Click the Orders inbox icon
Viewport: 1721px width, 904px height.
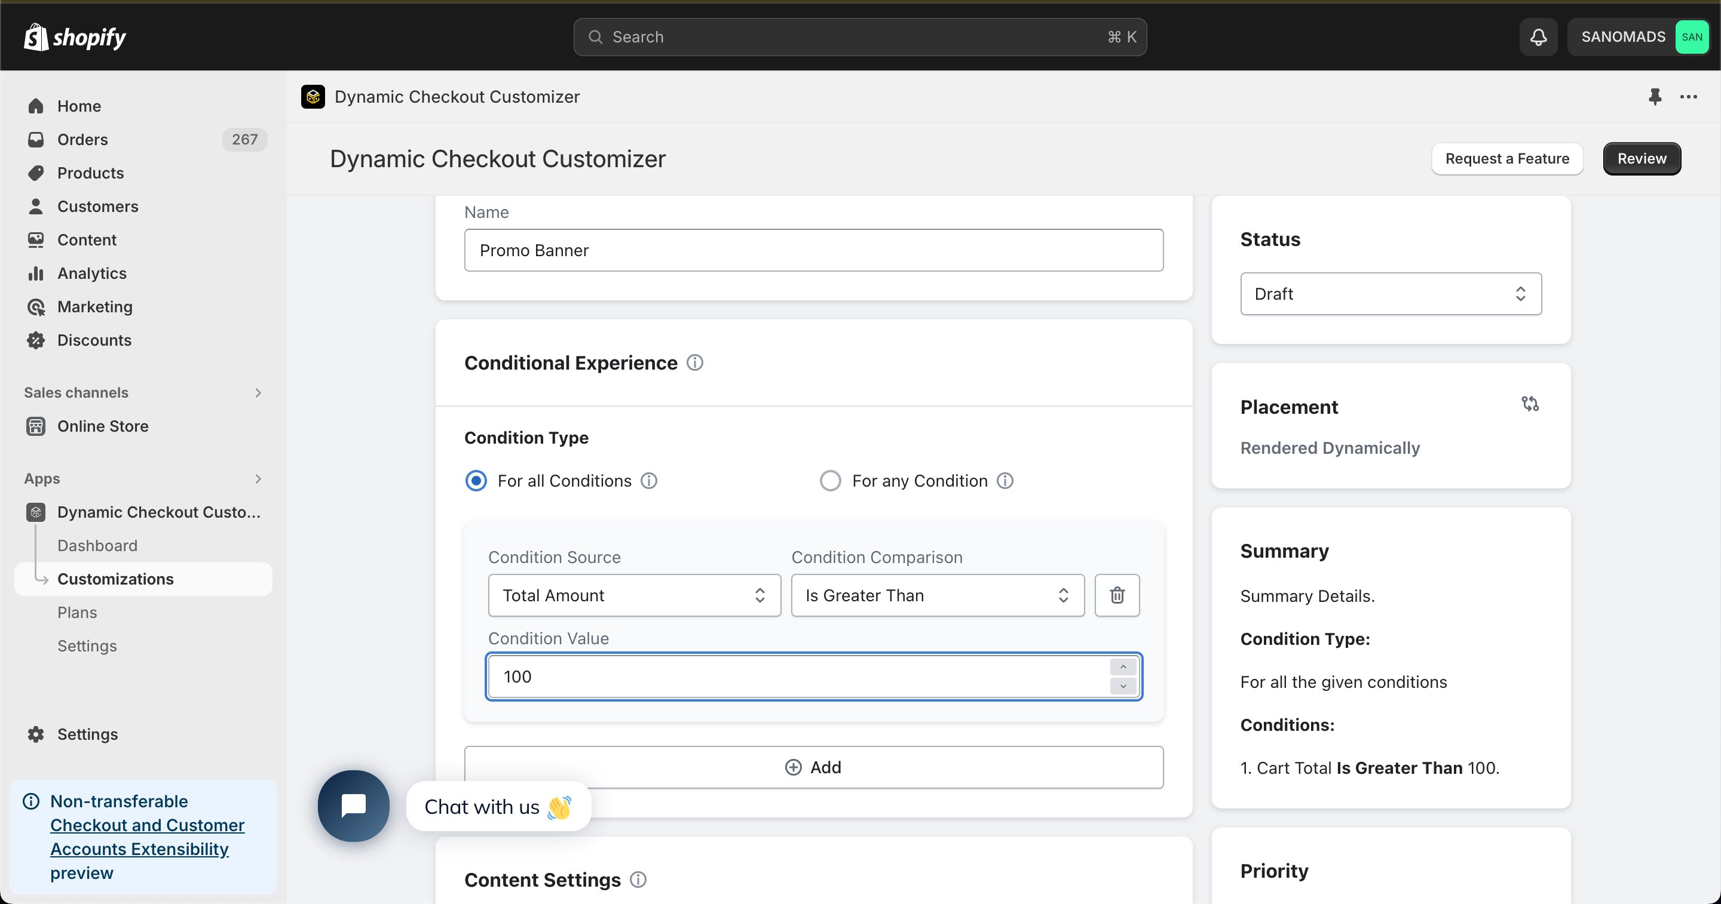coord(35,140)
